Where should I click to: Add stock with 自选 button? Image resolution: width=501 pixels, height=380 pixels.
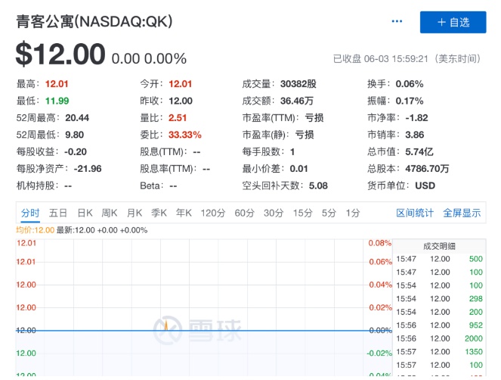click(x=453, y=22)
